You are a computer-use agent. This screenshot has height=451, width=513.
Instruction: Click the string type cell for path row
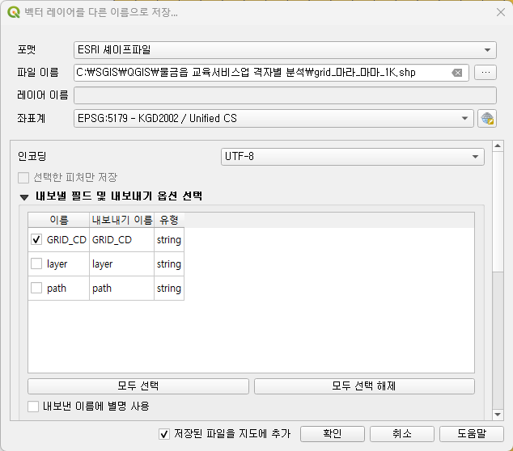coord(169,288)
